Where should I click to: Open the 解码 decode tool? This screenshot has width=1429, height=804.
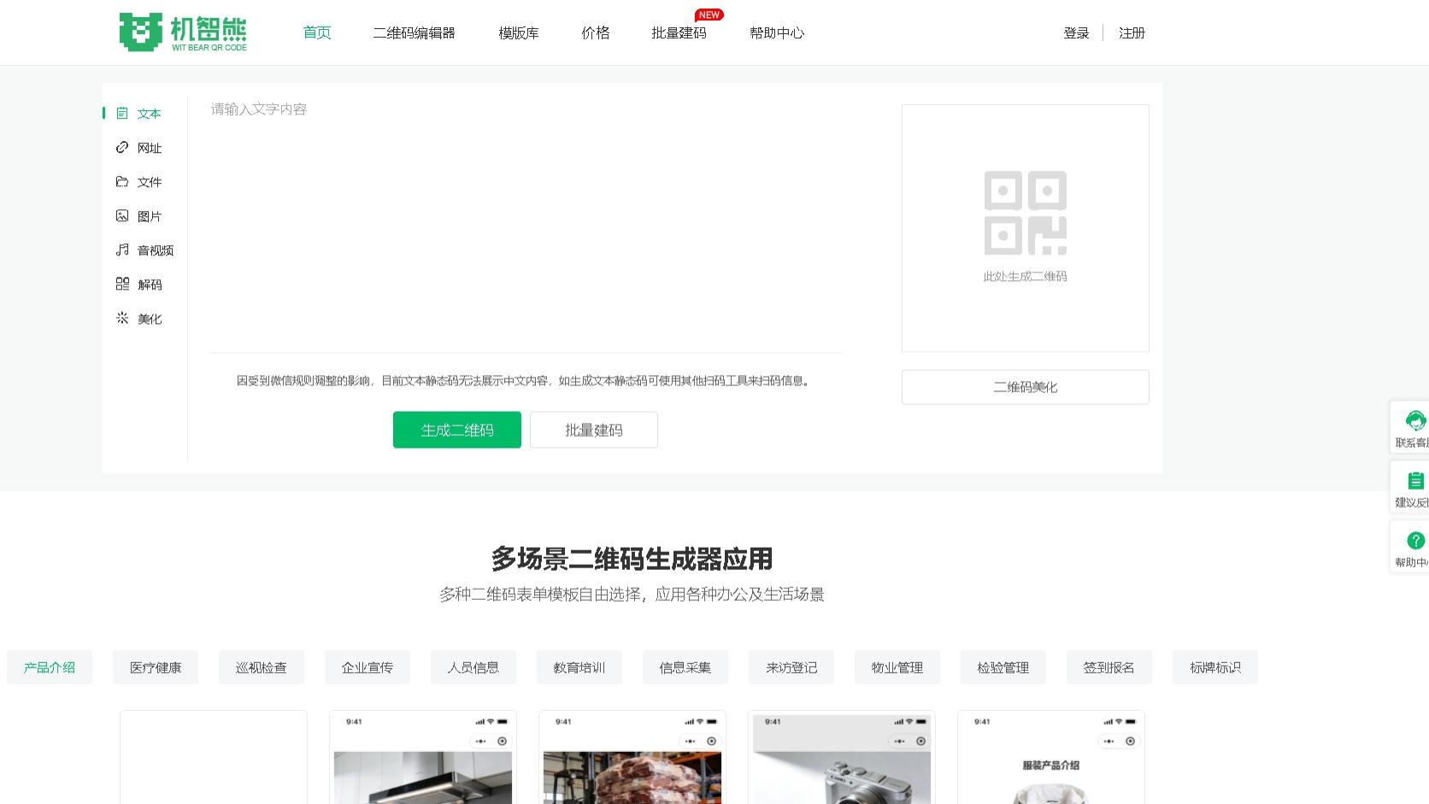(149, 284)
